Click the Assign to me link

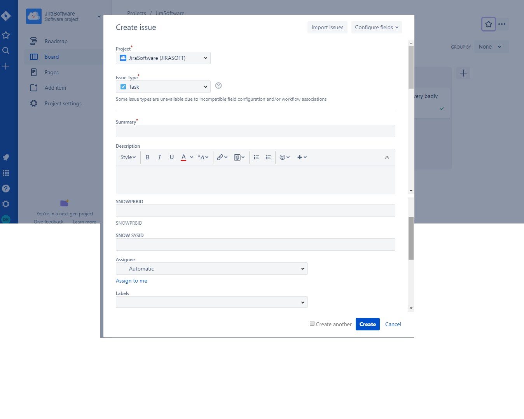tap(131, 281)
